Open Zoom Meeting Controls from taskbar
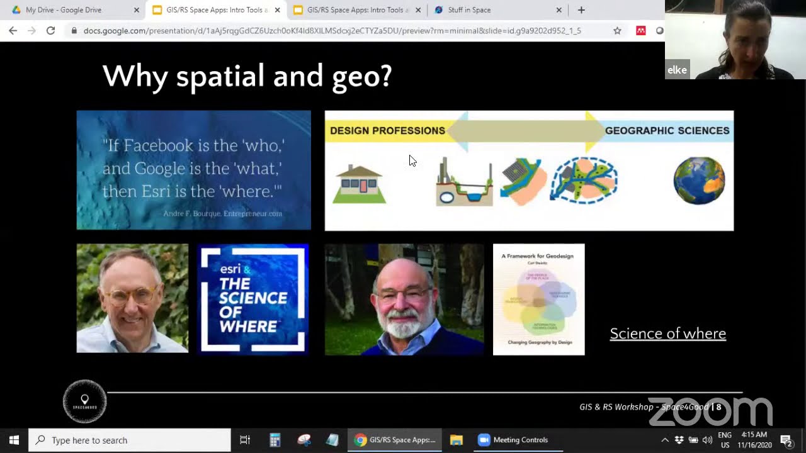This screenshot has width=806, height=453. coord(518,440)
